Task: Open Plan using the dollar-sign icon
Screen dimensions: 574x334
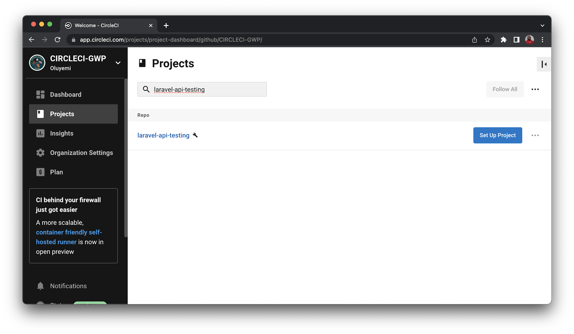Action: tap(40, 172)
